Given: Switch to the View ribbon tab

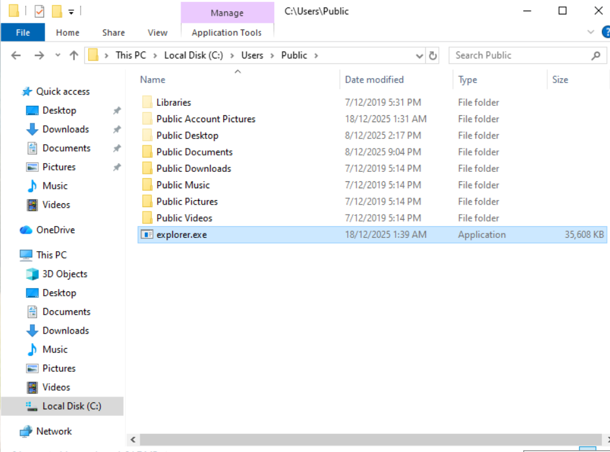Looking at the screenshot, I should tap(157, 33).
